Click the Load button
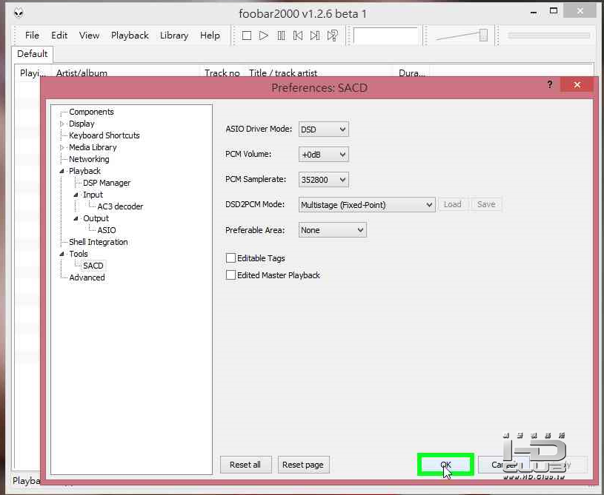Viewport: 604px width, 495px height. [452, 204]
